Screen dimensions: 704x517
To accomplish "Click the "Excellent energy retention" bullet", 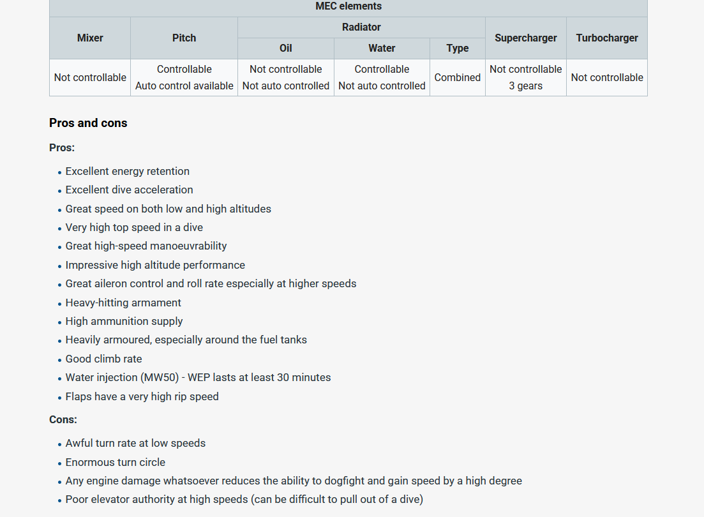I will pyautogui.click(x=127, y=171).
